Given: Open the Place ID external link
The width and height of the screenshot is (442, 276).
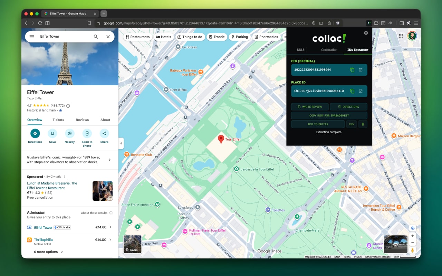Looking at the screenshot, I should pos(361,91).
